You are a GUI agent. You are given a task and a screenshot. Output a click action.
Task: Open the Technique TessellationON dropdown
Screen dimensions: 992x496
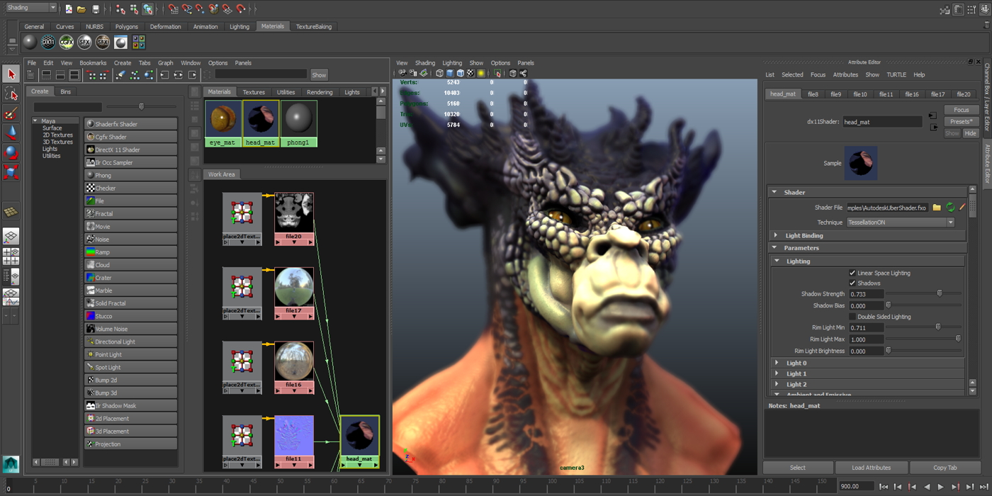click(901, 222)
